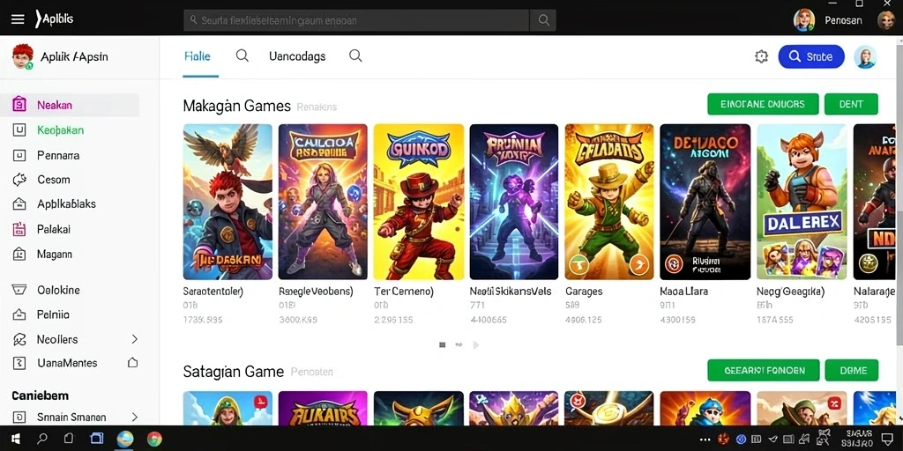The image size is (903, 451).
Task: Open the Garages game cover
Action: coord(609,202)
